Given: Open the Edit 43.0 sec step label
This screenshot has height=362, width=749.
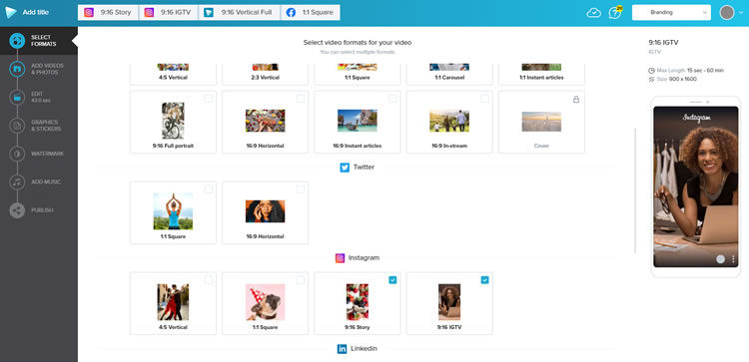Looking at the screenshot, I should (41, 98).
